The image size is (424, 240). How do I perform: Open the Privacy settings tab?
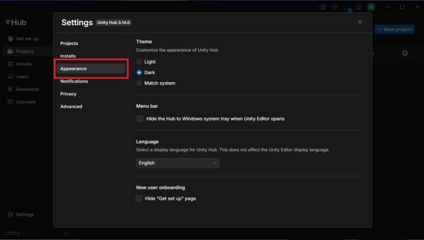tap(91, 94)
